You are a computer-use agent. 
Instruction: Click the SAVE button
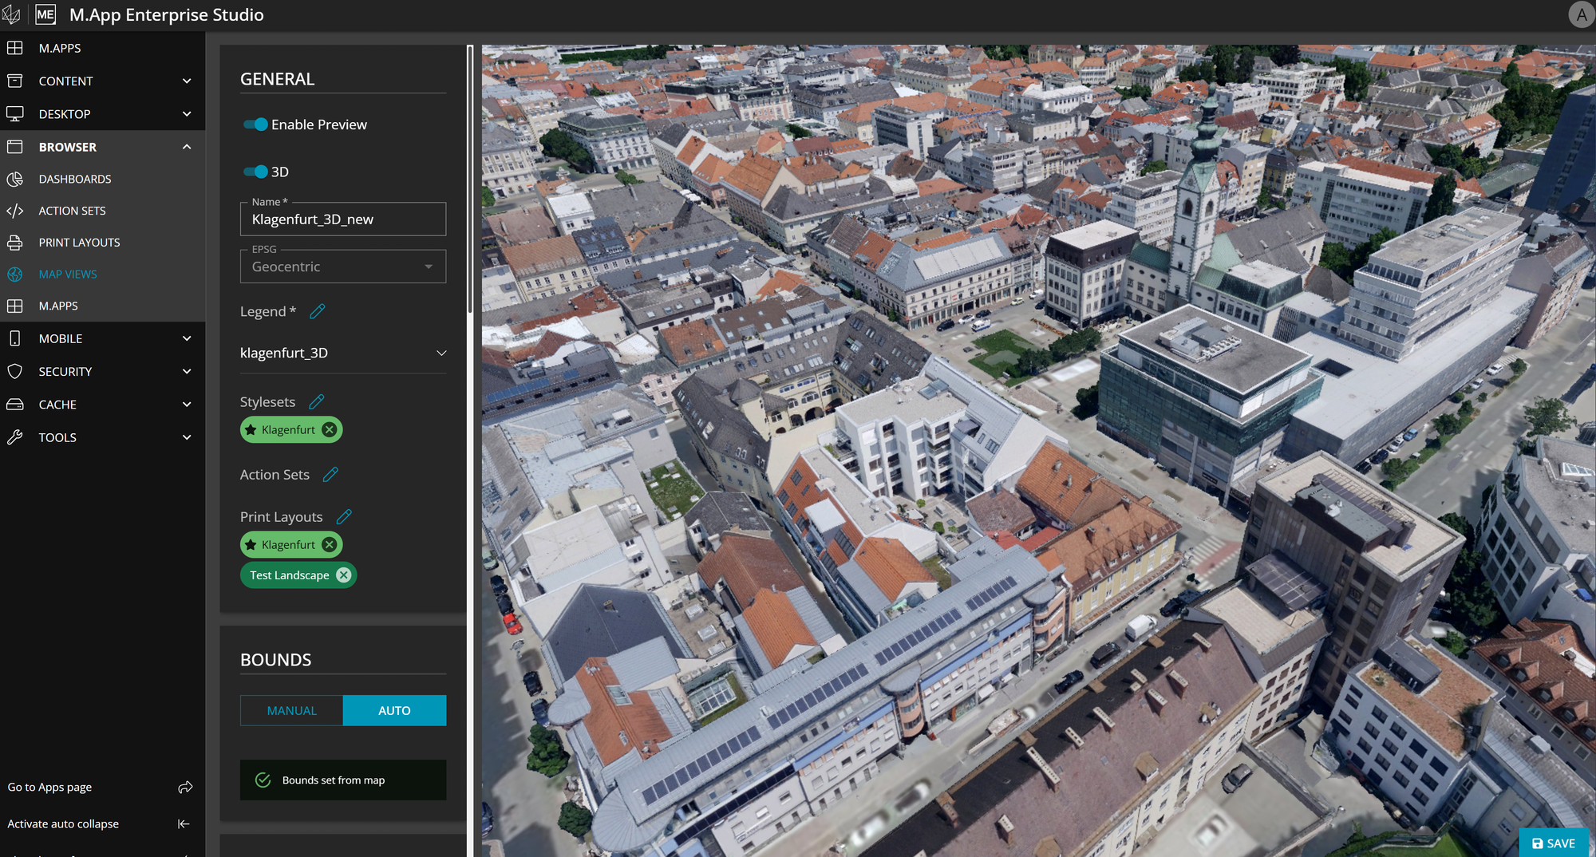coord(1553,843)
